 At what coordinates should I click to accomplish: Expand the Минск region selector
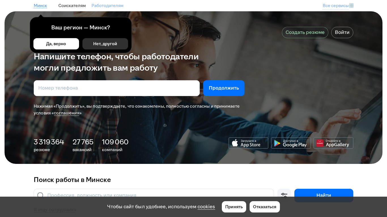coord(40,6)
